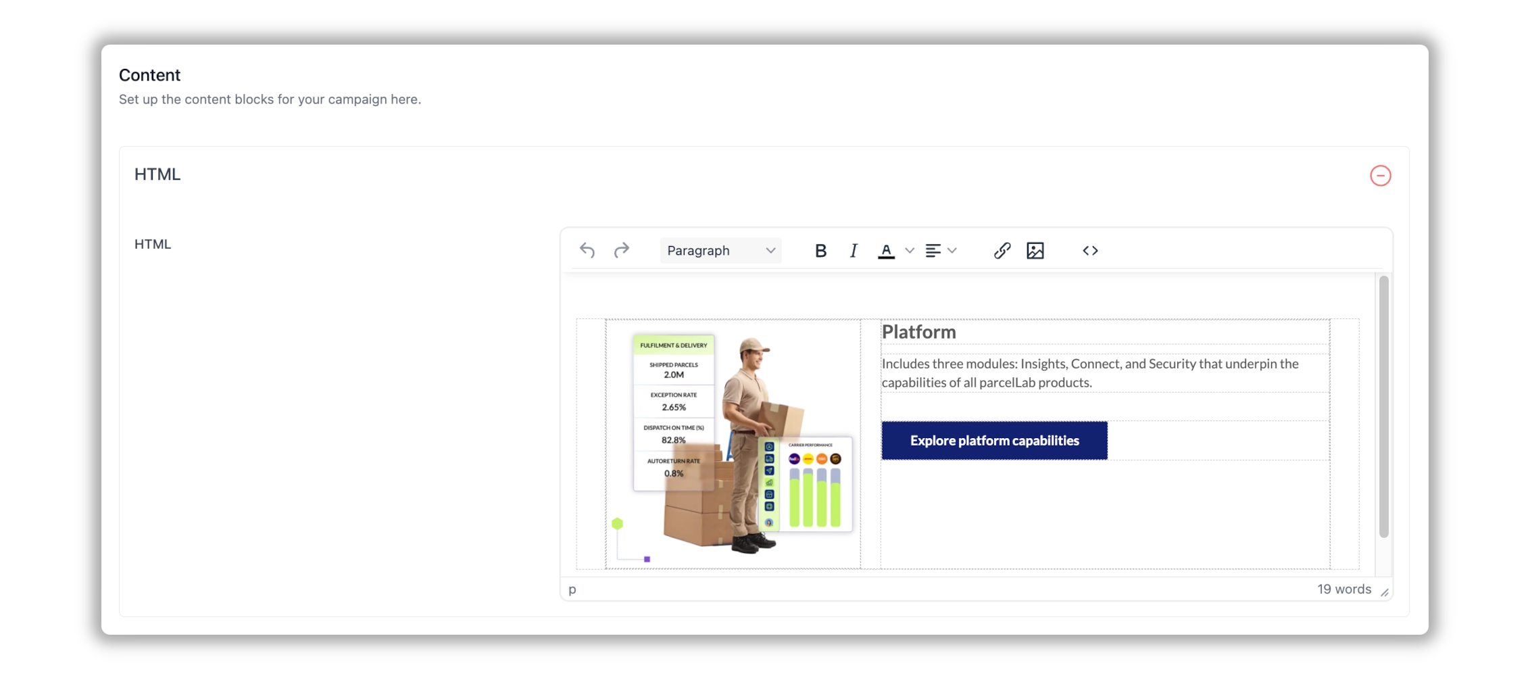The width and height of the screenshot is (1530, 680).
Task: Click the p element path in status bar
Action: (572, 589)
